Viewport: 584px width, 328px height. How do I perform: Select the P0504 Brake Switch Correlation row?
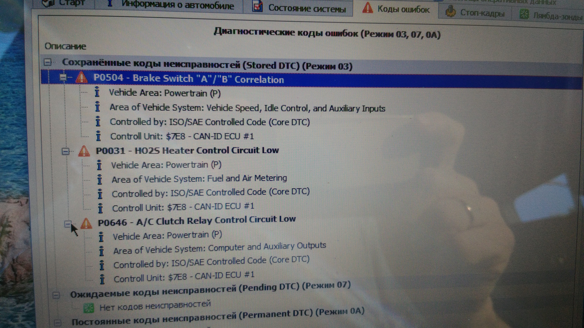[x=189, y=79]
